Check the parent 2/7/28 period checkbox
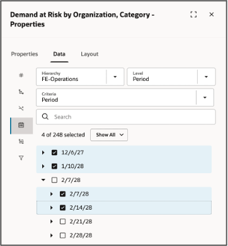This screenshot has height=246, width=228. [x=54, y=180]
